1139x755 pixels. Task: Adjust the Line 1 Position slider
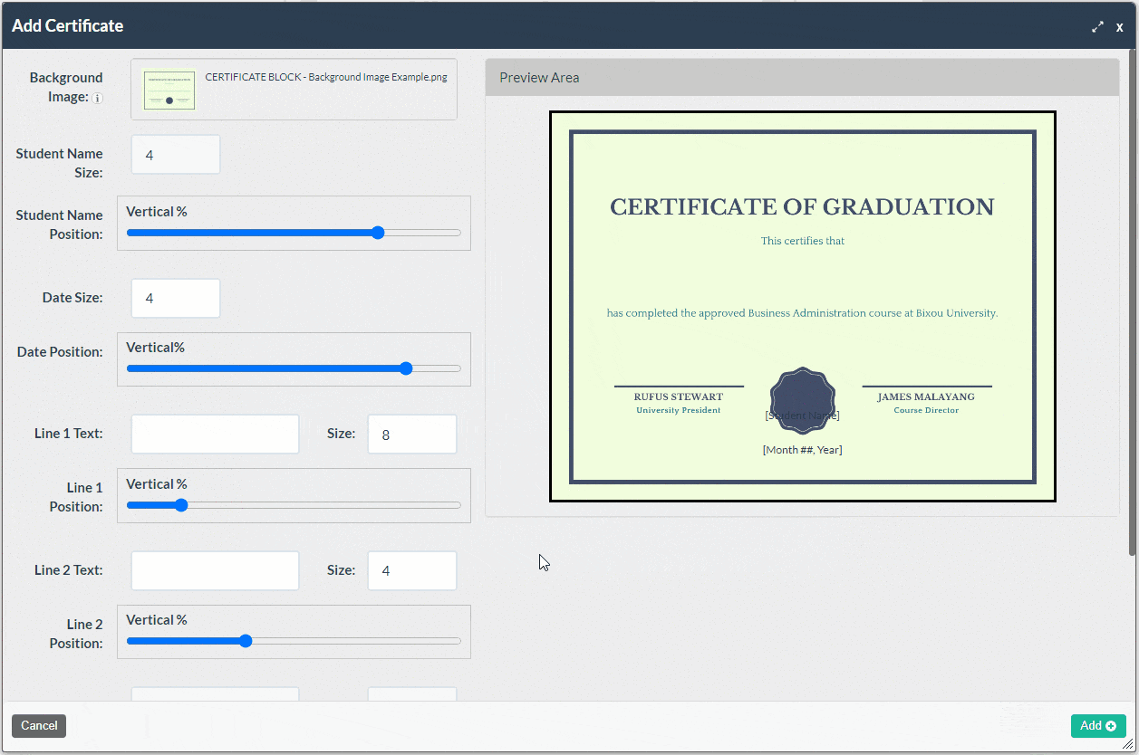294,505
